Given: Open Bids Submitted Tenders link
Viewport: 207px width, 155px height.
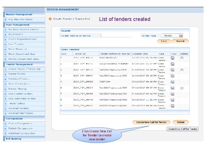Looking at the screenshot, I should 24,98.
